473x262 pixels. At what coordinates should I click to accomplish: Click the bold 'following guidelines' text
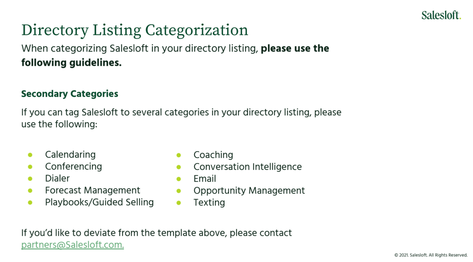click(x=71, y=63)
